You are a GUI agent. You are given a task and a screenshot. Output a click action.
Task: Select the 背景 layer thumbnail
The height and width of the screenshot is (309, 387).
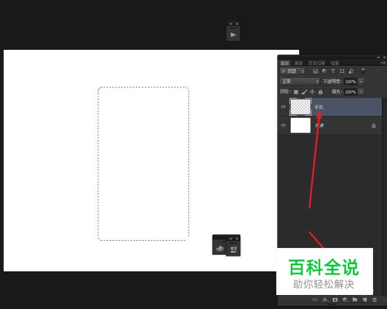coord(300,125)
